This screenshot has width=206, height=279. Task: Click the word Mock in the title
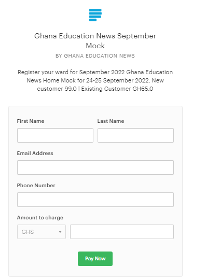[x=95, y=46]
